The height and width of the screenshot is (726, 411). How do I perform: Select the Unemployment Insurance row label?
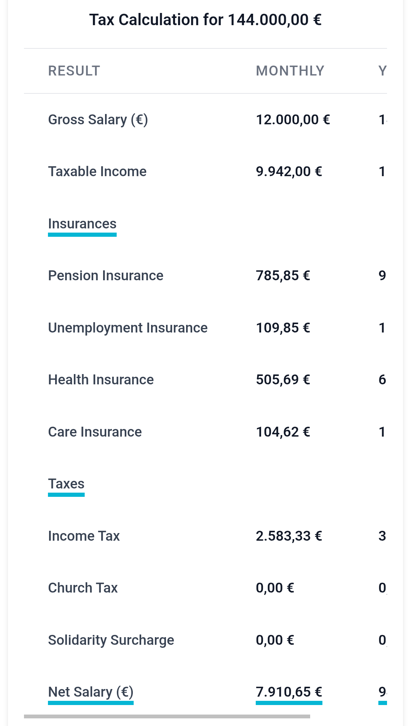click(127, 328)
